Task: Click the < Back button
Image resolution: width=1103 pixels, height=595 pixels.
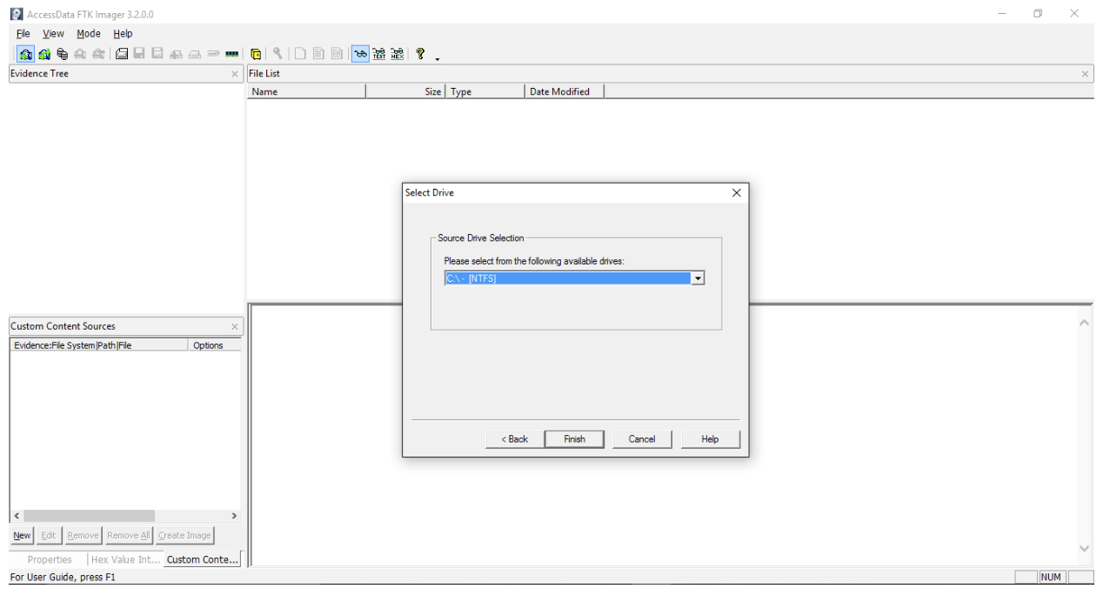Action: [515, 439]
